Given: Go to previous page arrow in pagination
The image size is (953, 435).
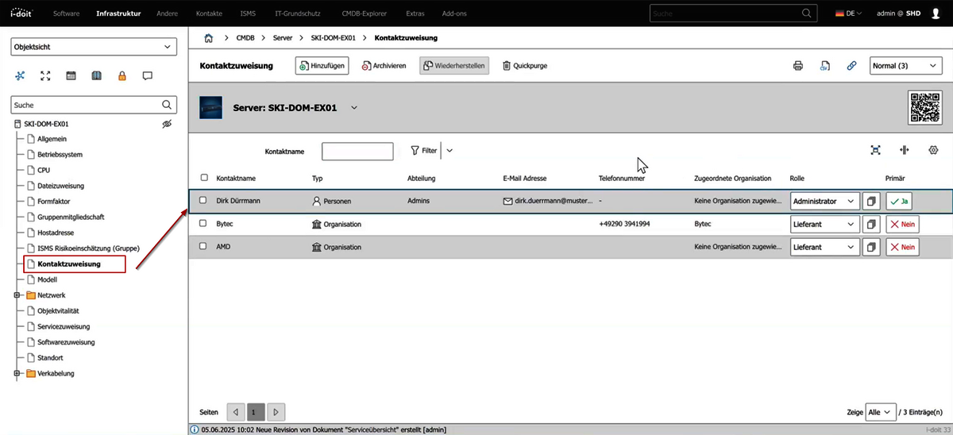Looking at the screenshot, I should (236, 412).
